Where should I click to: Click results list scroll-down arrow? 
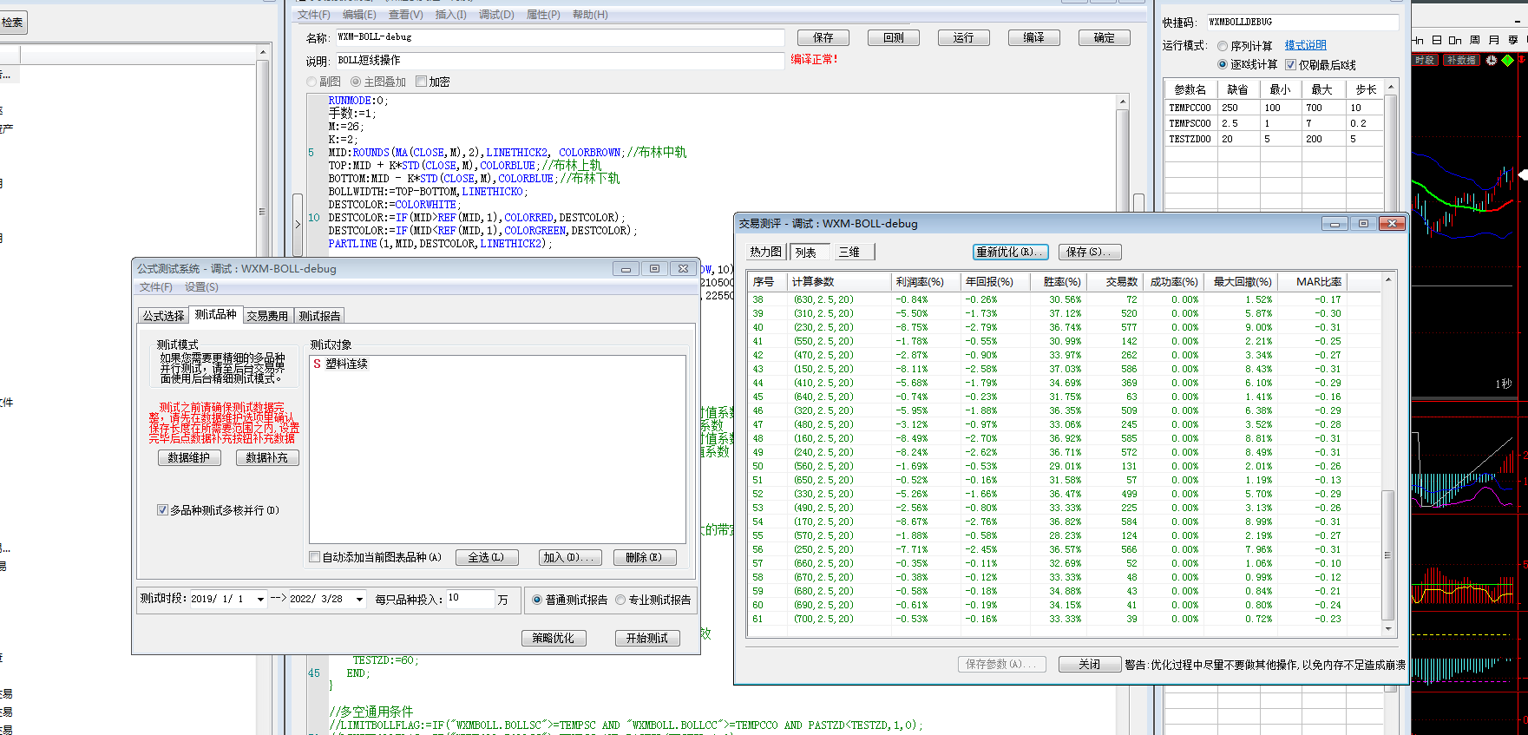click(x=1388, y=629)
